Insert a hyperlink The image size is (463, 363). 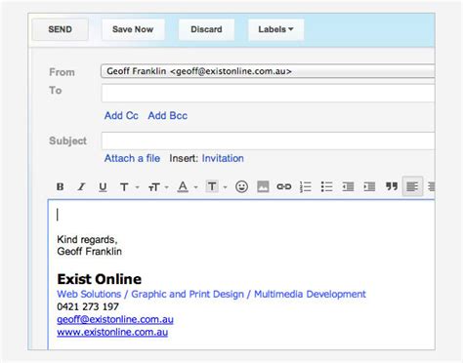[284, 186]
